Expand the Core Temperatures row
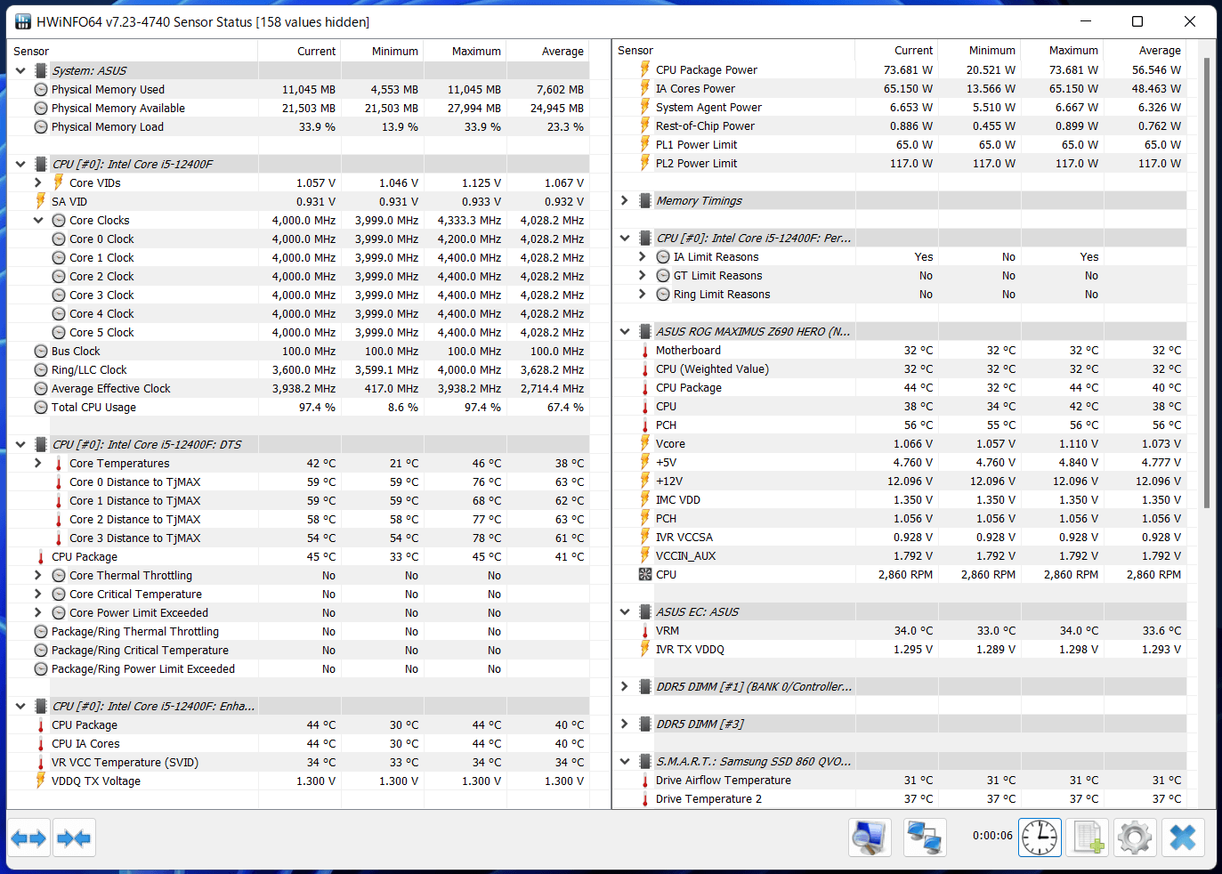This screenshot has width=1222, height=874. point(37,463)
